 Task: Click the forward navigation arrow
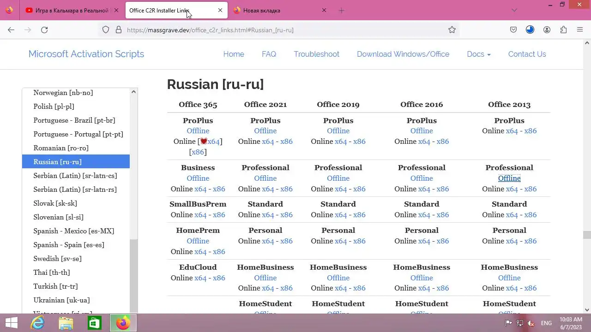click(x=28, y=30)
